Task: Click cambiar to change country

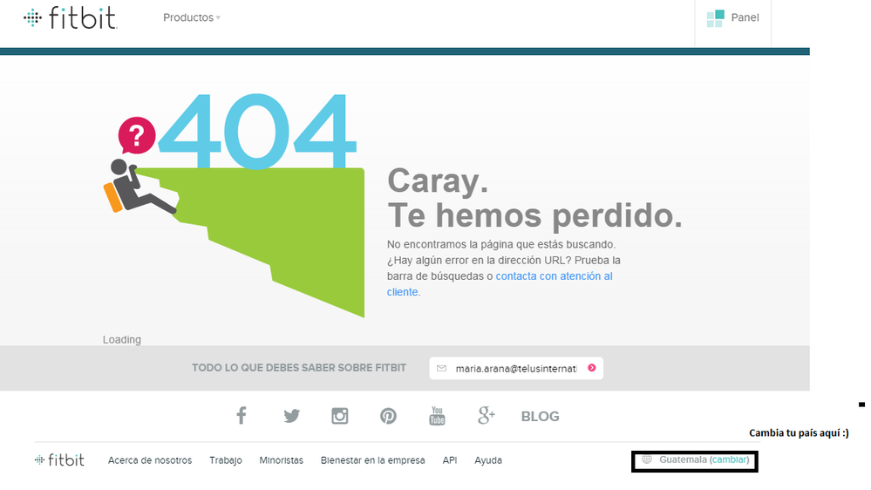Action: click(730, 460)
